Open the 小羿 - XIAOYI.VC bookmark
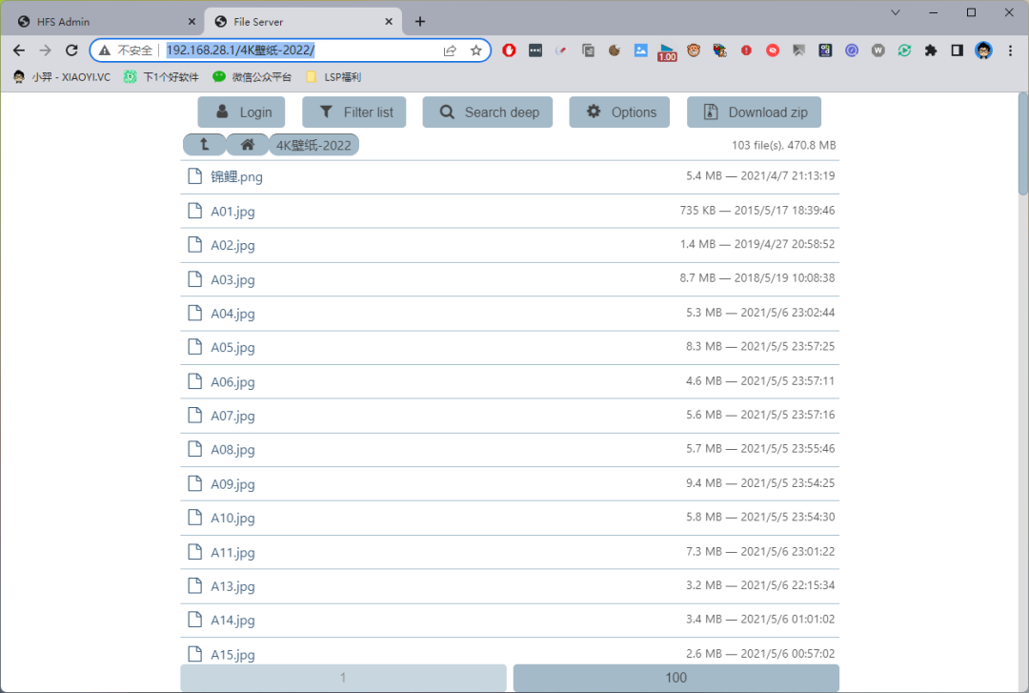The image size is (1029, 693). point(62,77)
